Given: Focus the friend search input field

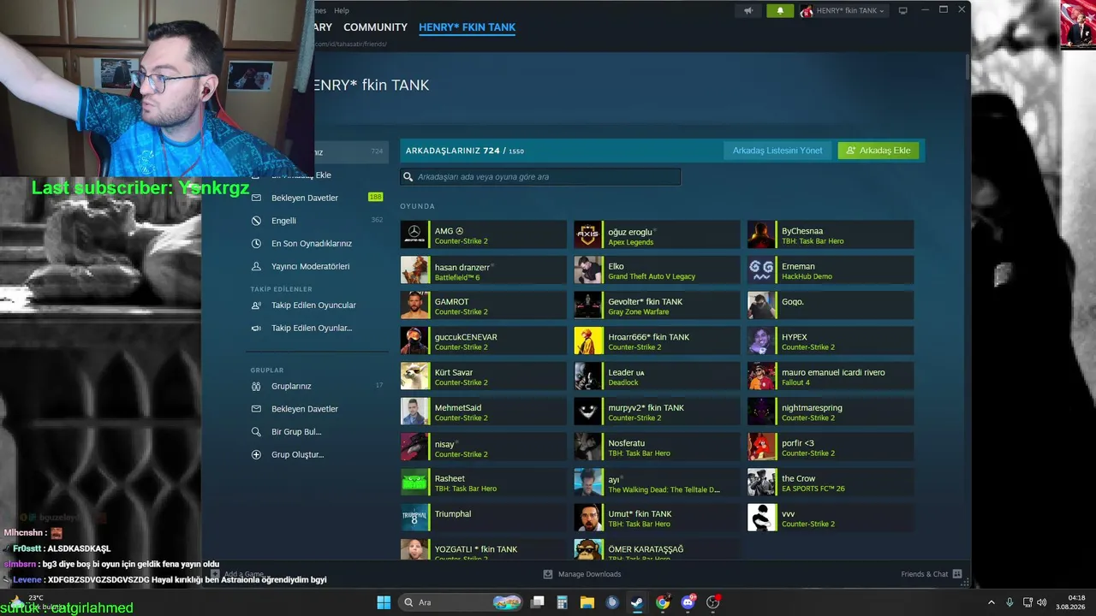Looking at the screenshot, I should (x=540, y=177).
